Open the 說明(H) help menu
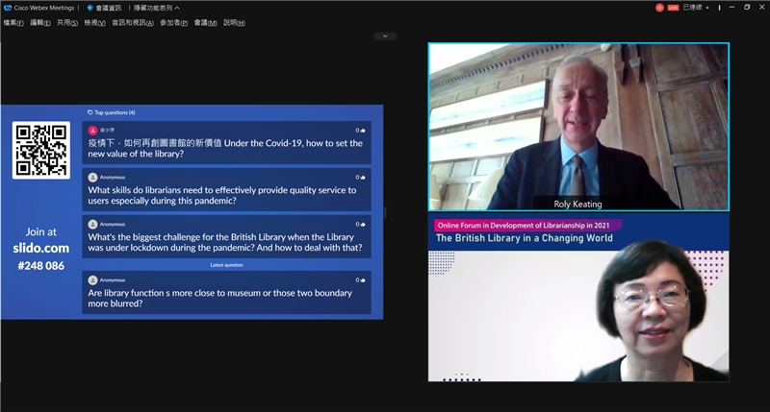The height and width of the screenshot is (412, 770). (x=234, y=22)
